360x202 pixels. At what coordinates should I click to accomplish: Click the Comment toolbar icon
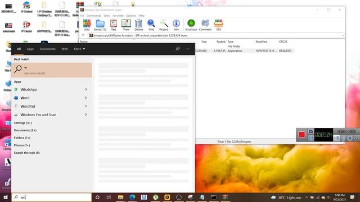point(205,25)
